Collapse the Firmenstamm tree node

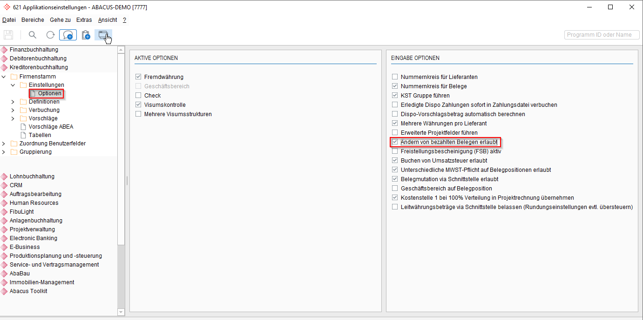click(4, 77)
